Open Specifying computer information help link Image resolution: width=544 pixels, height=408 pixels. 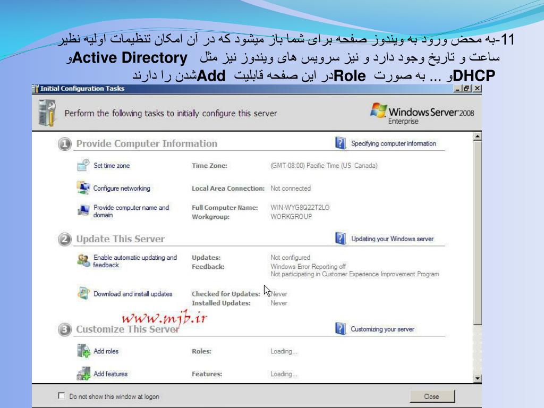(x=394, y=143)
